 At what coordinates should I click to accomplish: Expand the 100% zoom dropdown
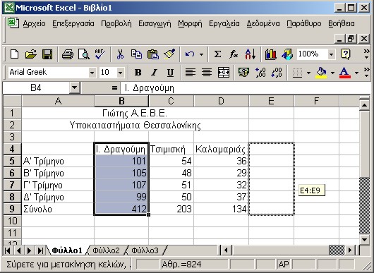coord(331,54)
